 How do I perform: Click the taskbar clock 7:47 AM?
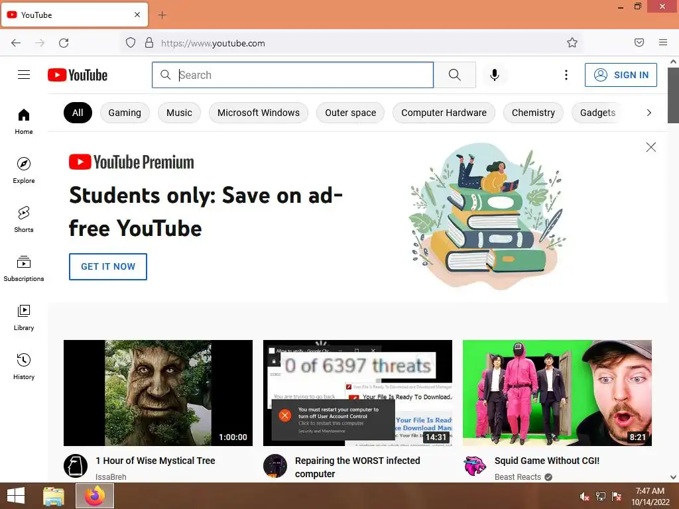(x=650, y=491)
